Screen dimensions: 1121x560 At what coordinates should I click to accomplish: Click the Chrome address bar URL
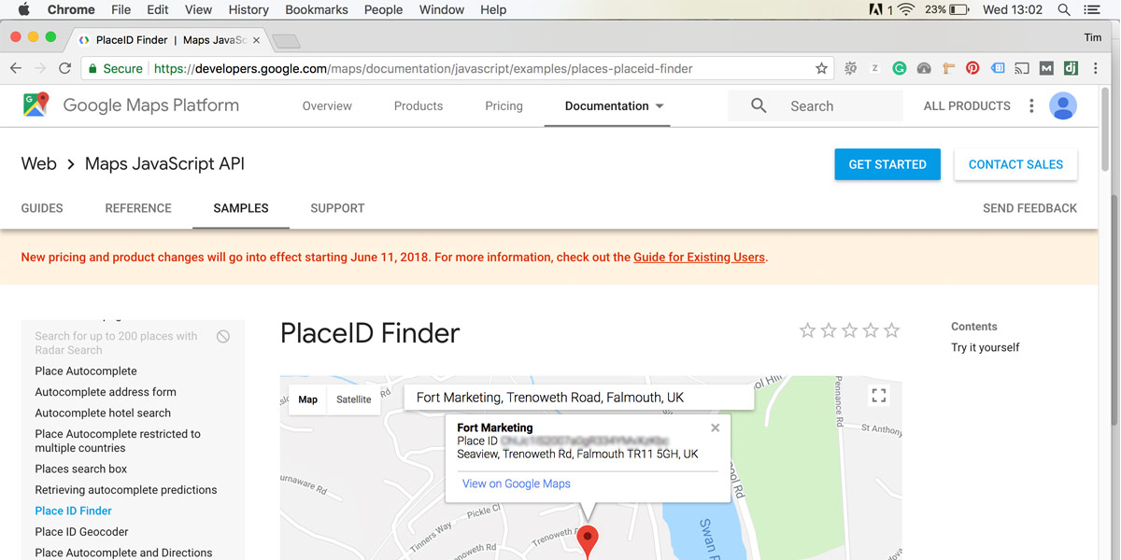[423, 68]
